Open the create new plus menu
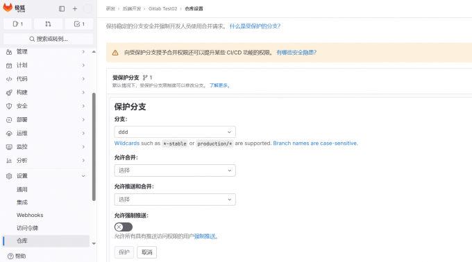Screen dimensions: 472x262 (75, 9)
